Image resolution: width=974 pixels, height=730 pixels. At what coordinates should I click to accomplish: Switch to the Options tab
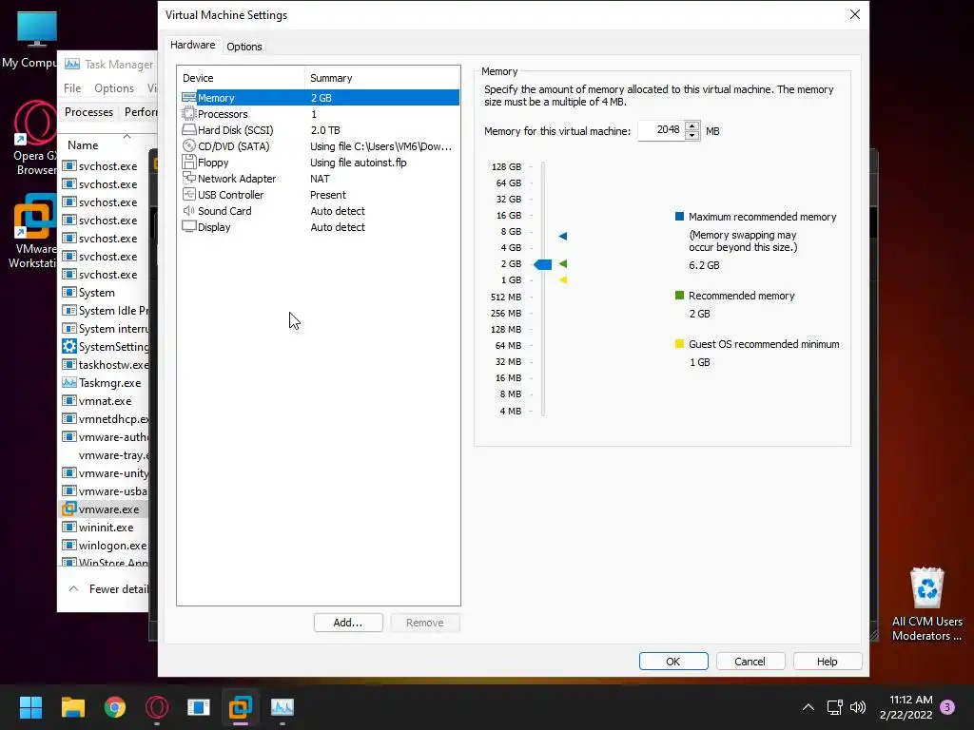(244, 47)
